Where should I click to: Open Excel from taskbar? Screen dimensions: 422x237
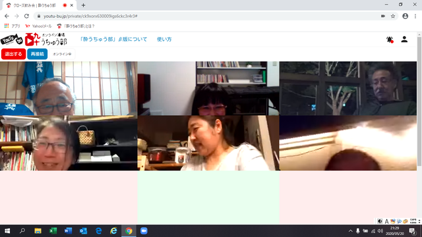coord(53,231)
